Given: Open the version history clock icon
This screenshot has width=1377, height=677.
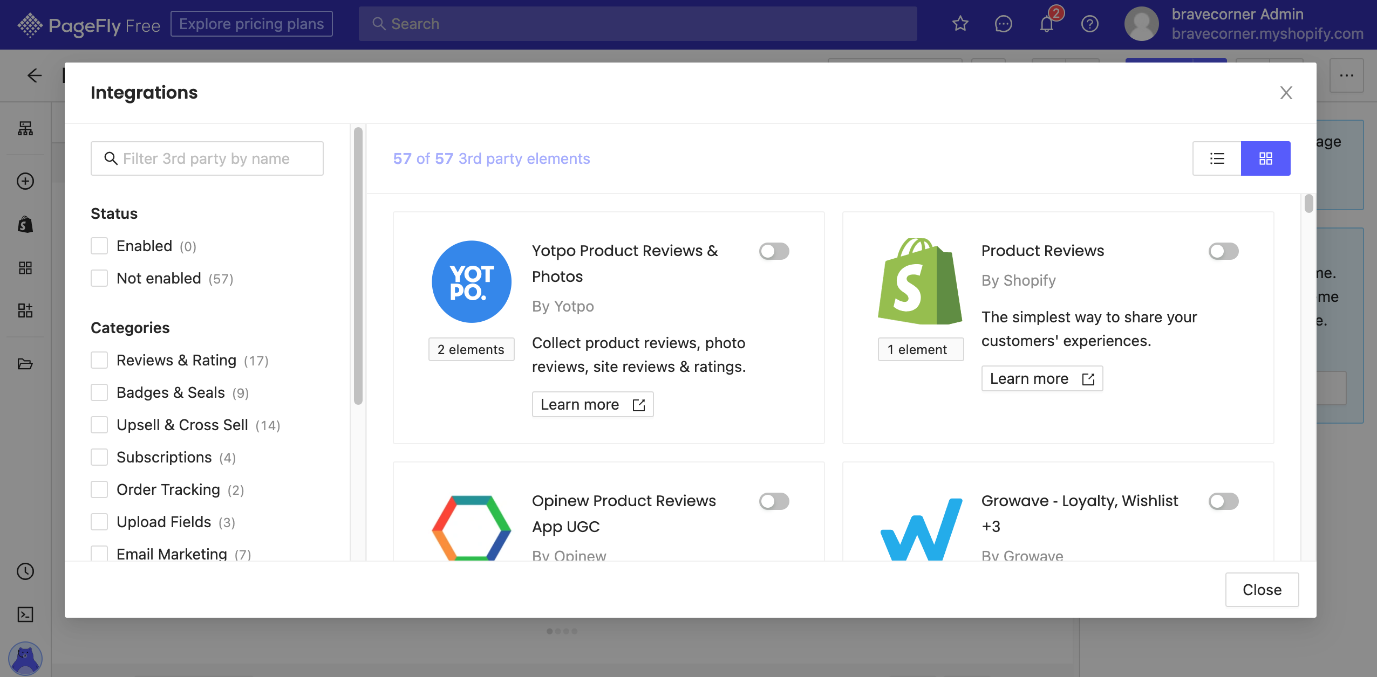Looking at the screenshot, I should (25, 571).
